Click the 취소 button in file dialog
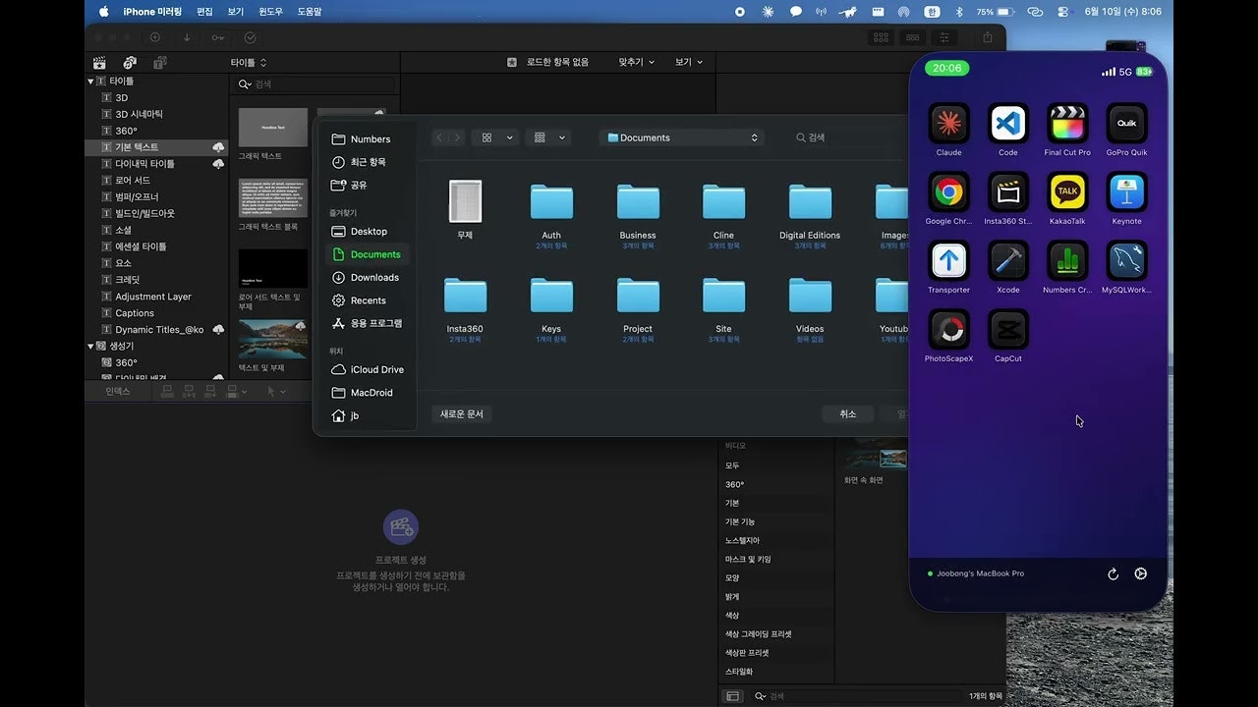 pyautogui.click(x=848, y=414)
